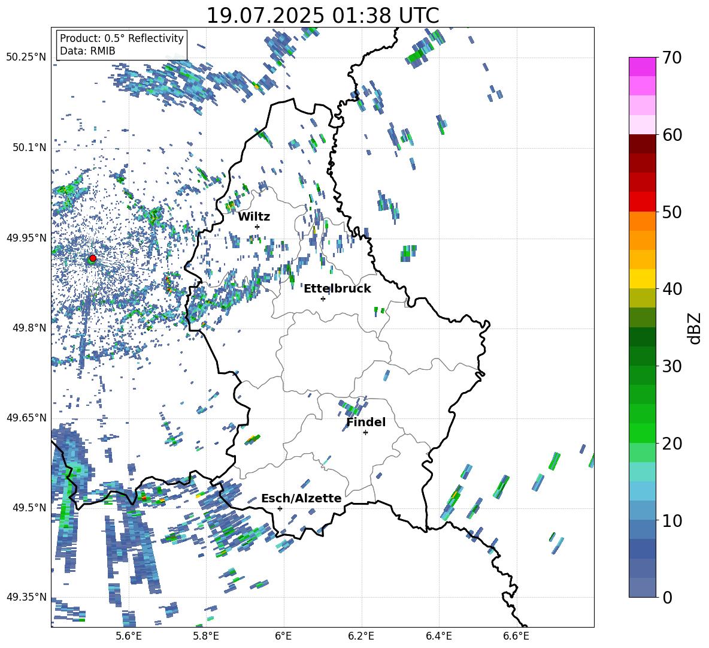Click the magenta top colorbar segment
The height and width of the screenshot is (648, 709).
coord(642,67)
